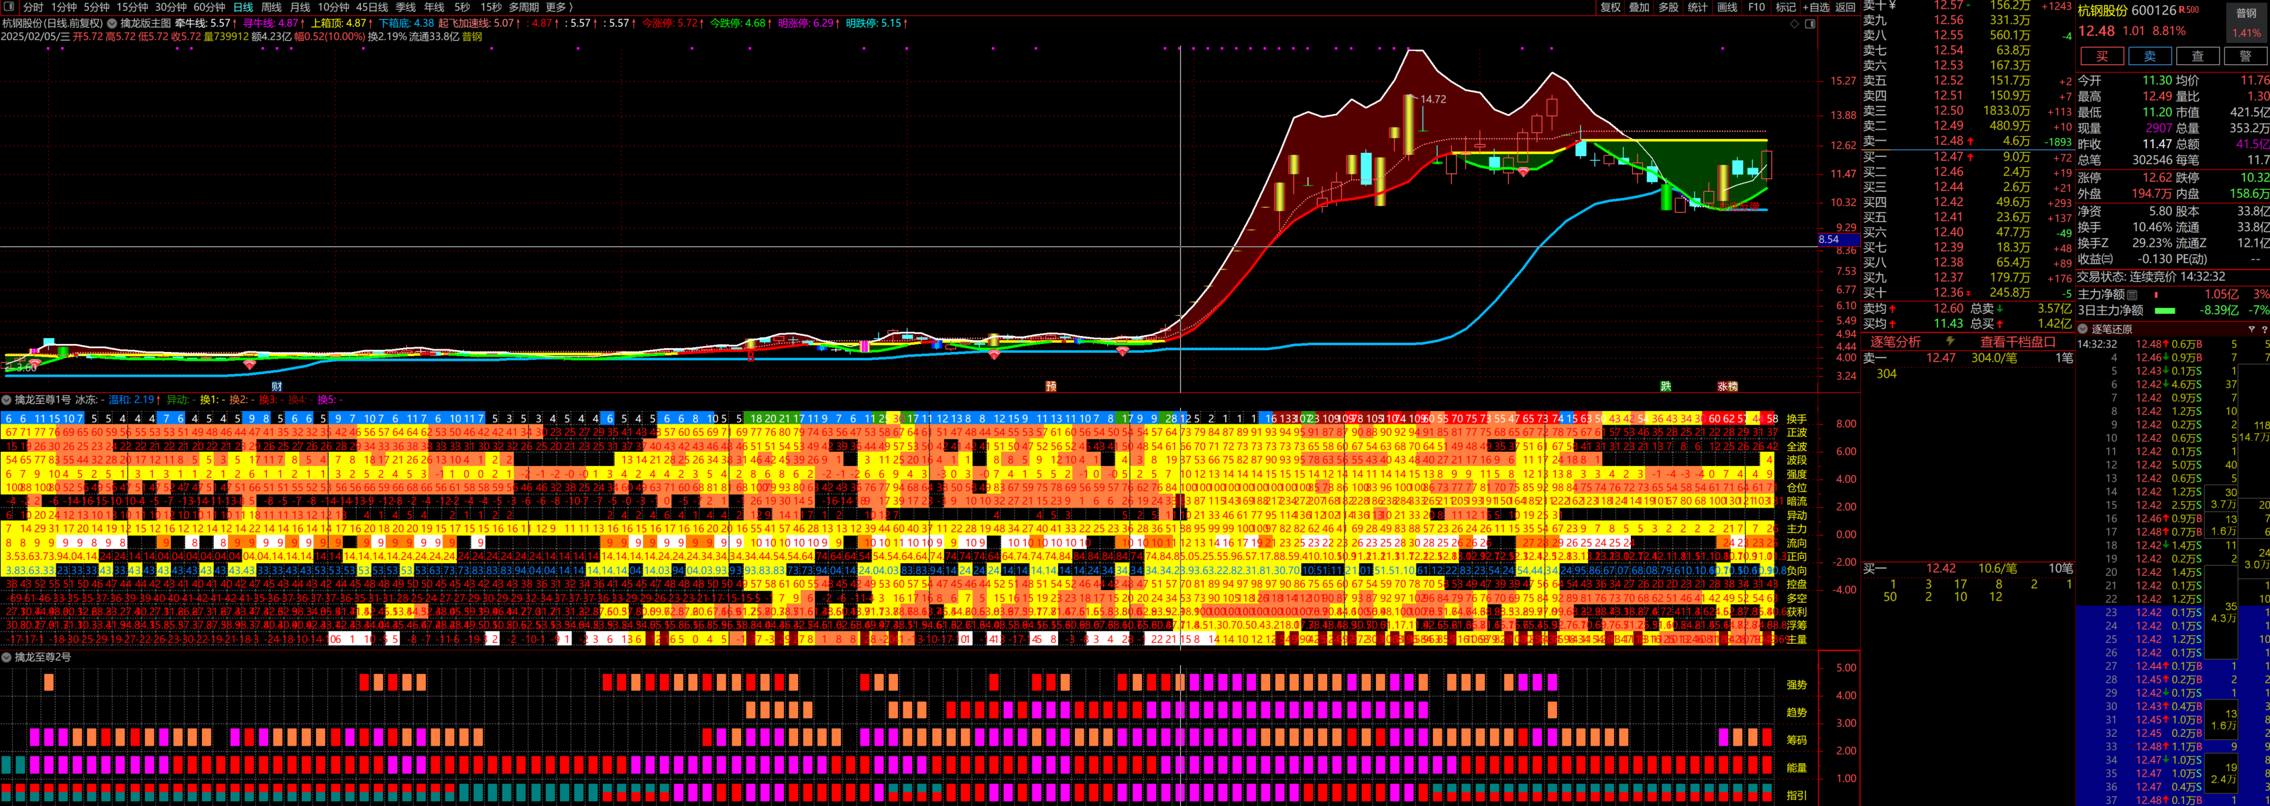Click the blue 卖 sell button

point(2149,56)
